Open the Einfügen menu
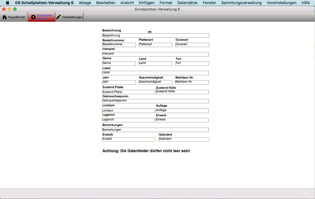Image resolution: width=315 pixels, height=199 pixels. click(x=147, y=3)
